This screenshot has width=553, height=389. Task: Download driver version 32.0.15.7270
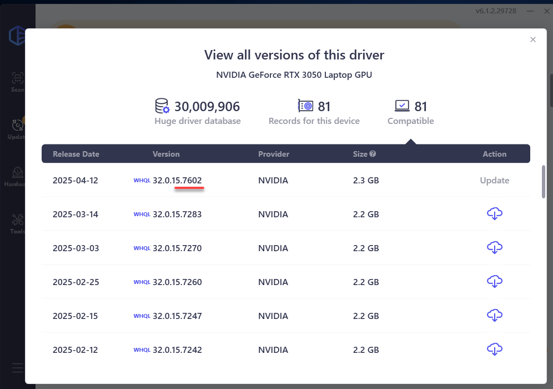click(494, 248)
